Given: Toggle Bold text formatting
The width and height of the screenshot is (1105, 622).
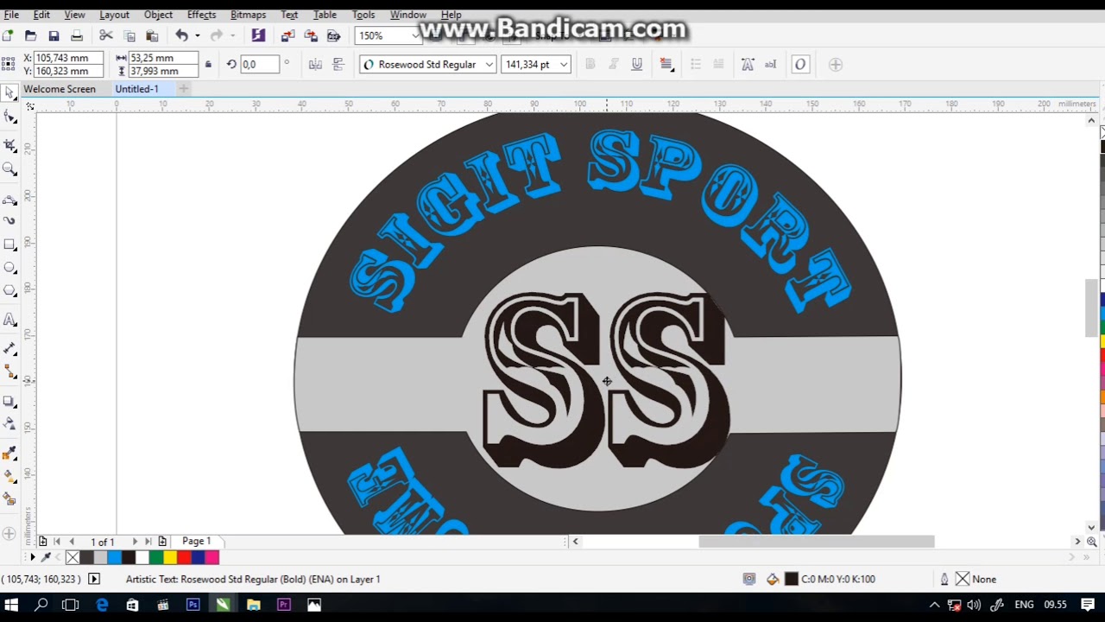Looking at the screenshot, I should (590, 64).
